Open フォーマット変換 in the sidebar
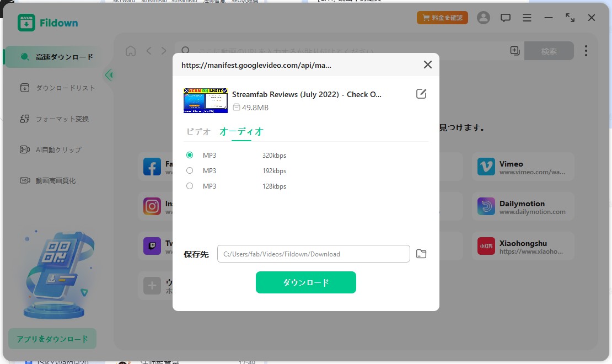 click(x=54, y=119)
